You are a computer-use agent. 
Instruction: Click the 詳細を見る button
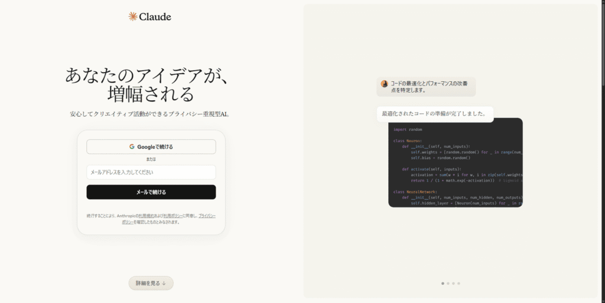pos(151,283)
